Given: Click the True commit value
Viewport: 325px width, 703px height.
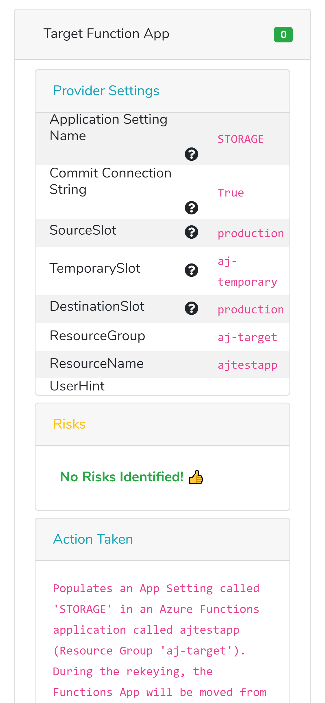Looking at the screenshot, I should pyautogui.click(x=231, y=193).
